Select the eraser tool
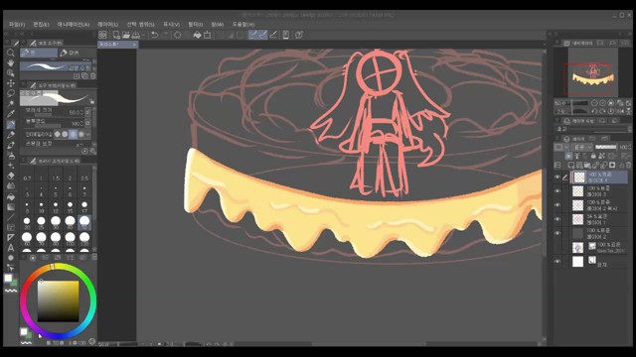This screenshot has height=357, width=636. tap(11, 176)
